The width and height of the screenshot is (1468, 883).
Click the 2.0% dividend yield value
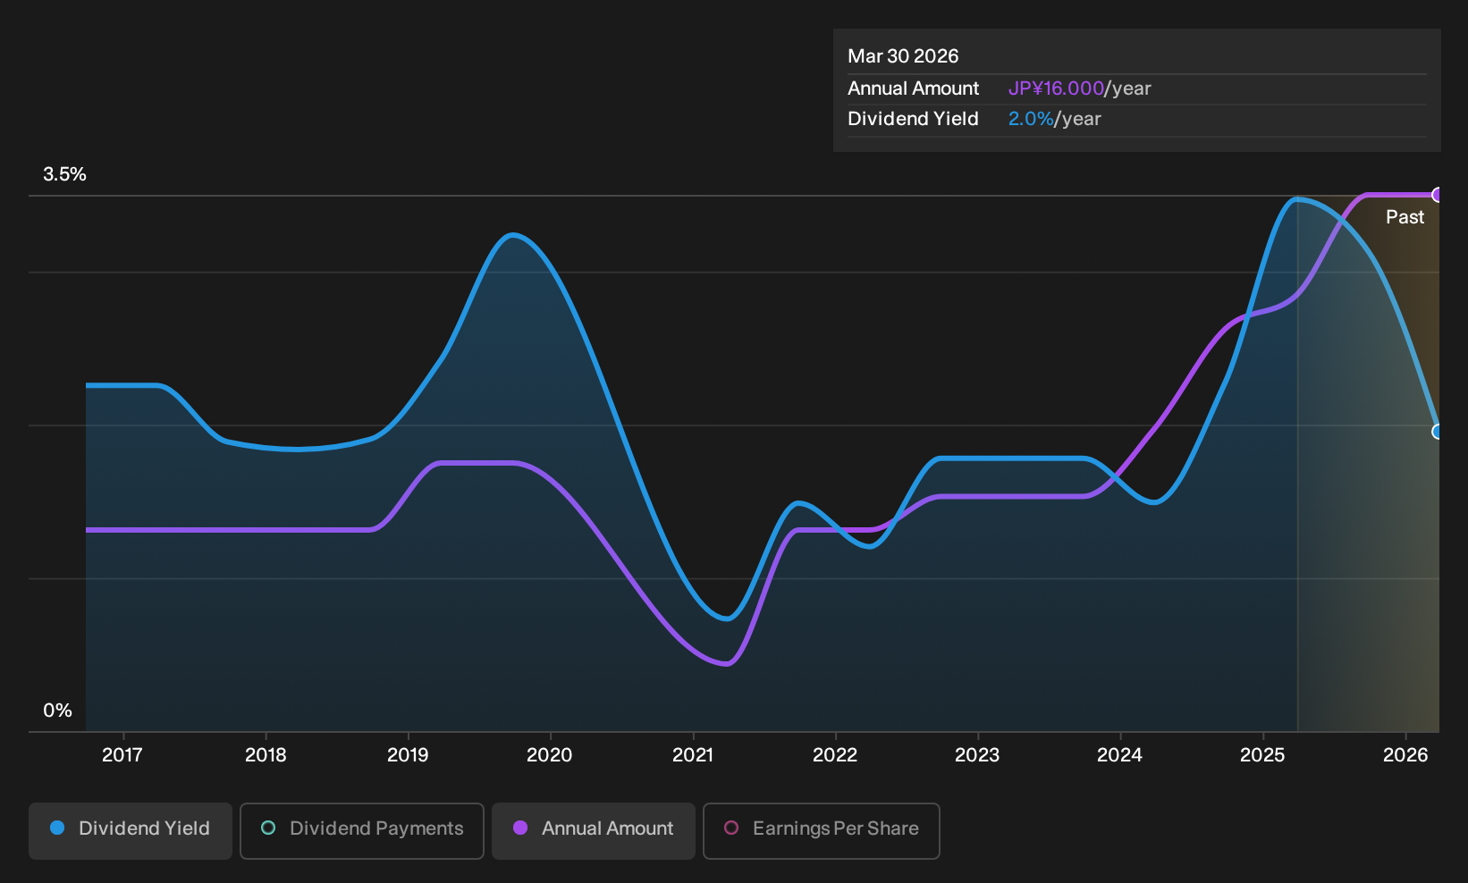click(1031, 119)
